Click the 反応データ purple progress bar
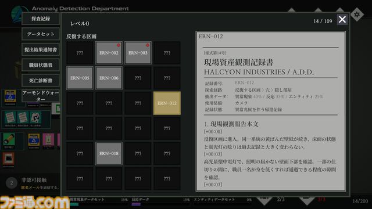Image resolution: width=372 pixels, height=209 pixels. [136, 204]
